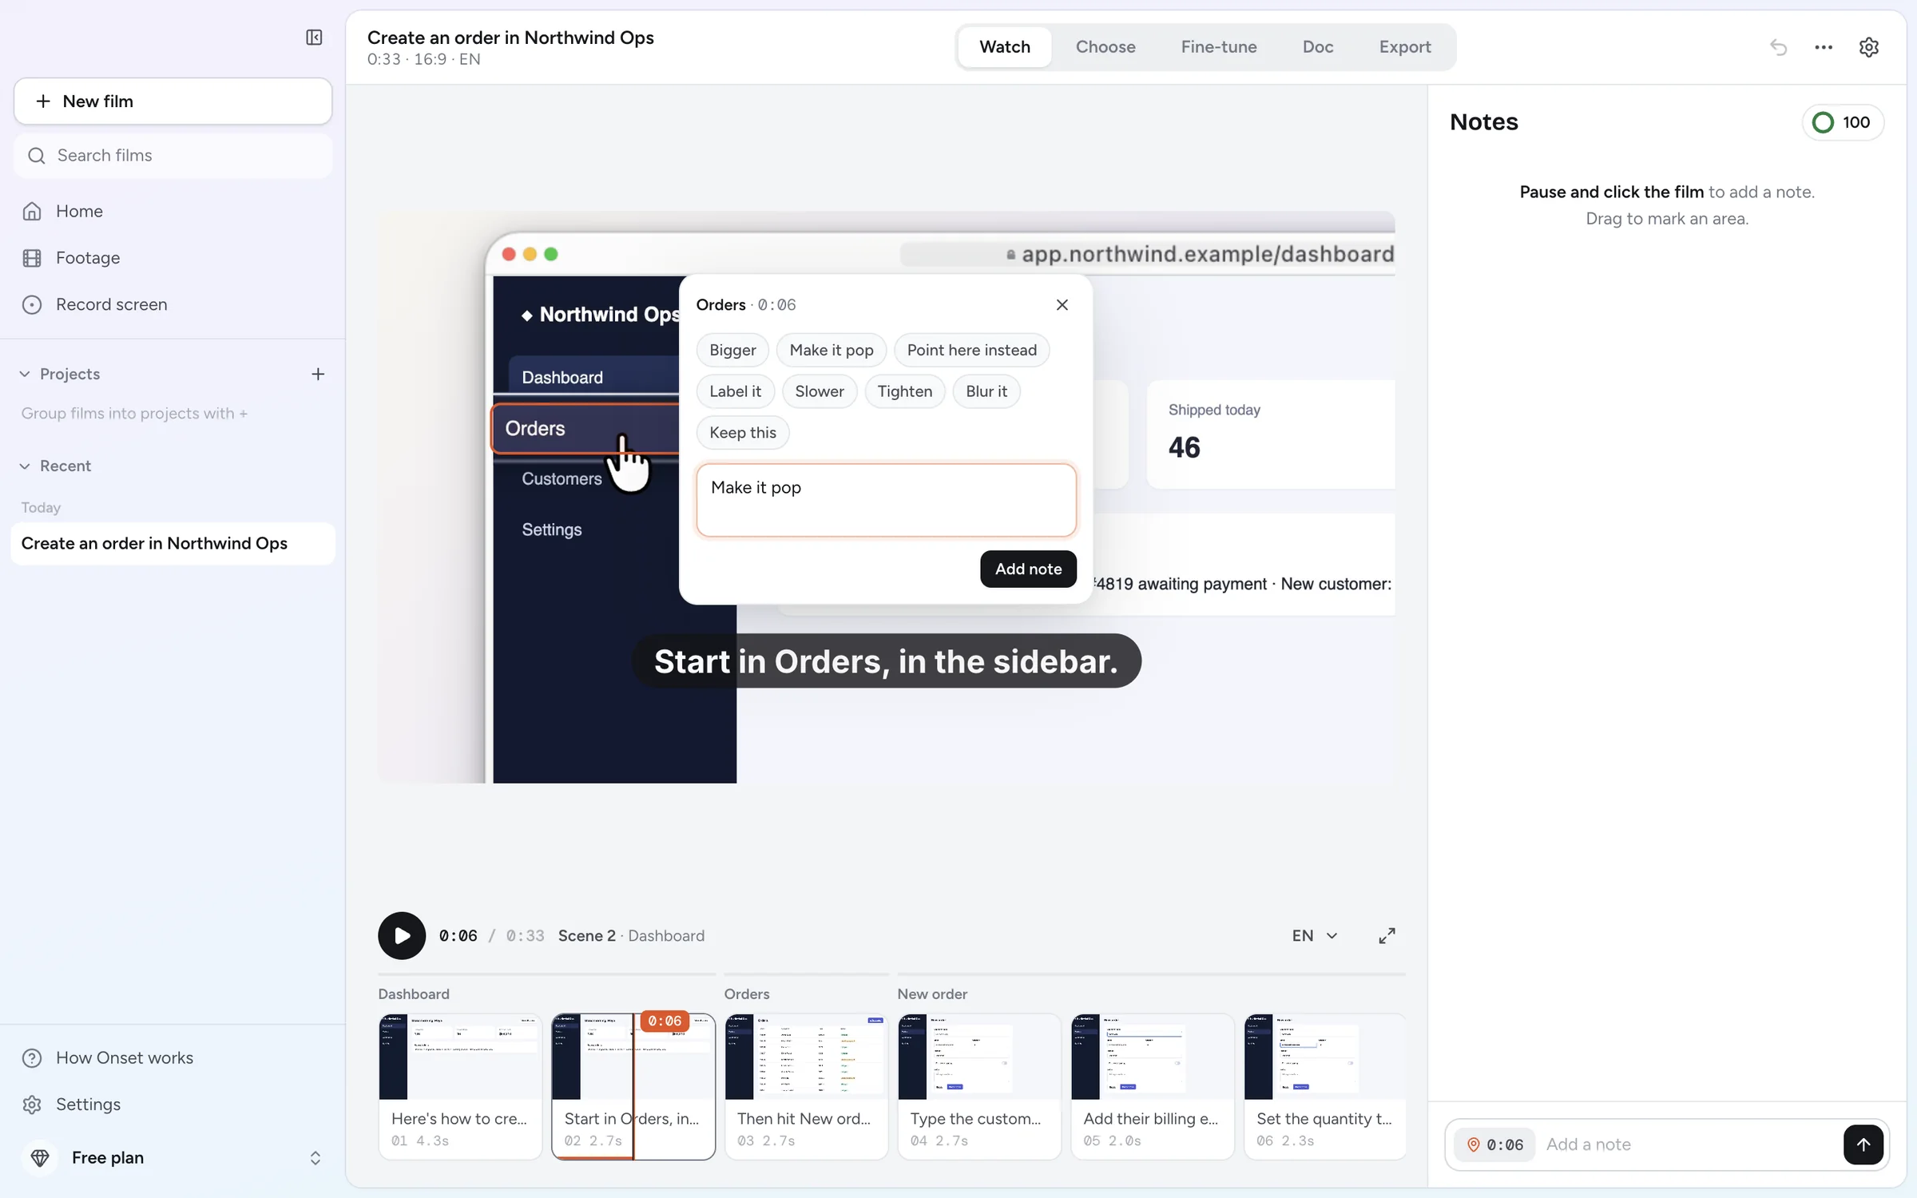This screenshot has height=1198, width=1917.
Task: Switch to the Export tab
Action: [x=1405, y=47]
